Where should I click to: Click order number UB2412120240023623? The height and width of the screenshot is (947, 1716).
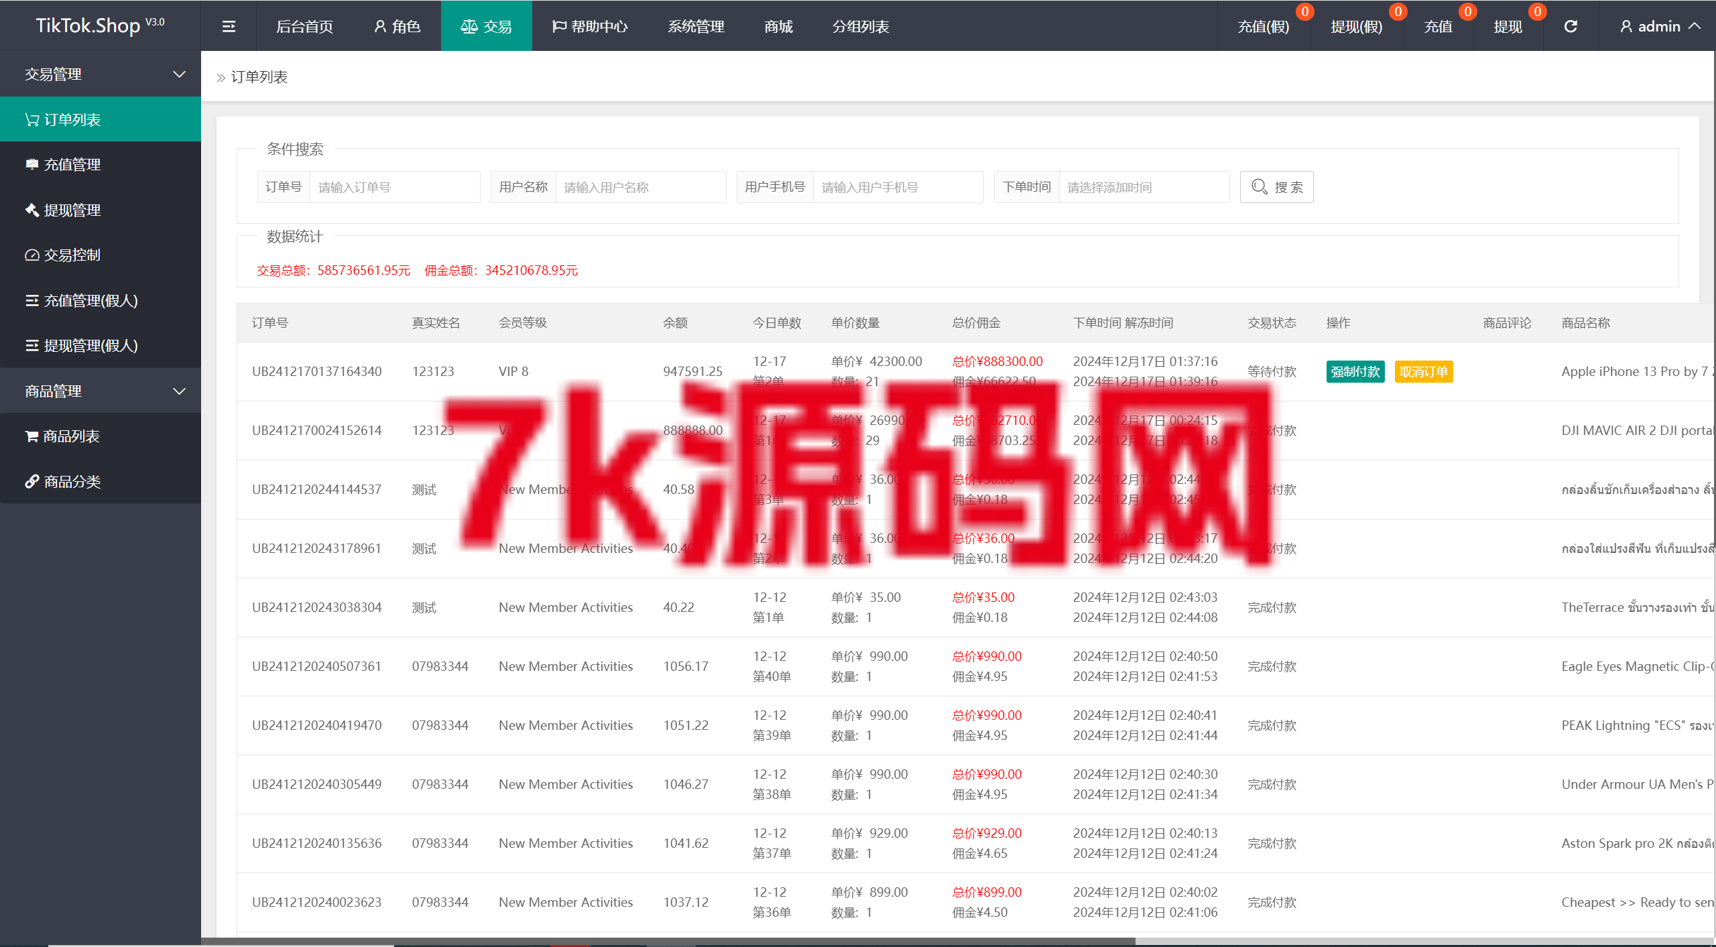(317, 902)
